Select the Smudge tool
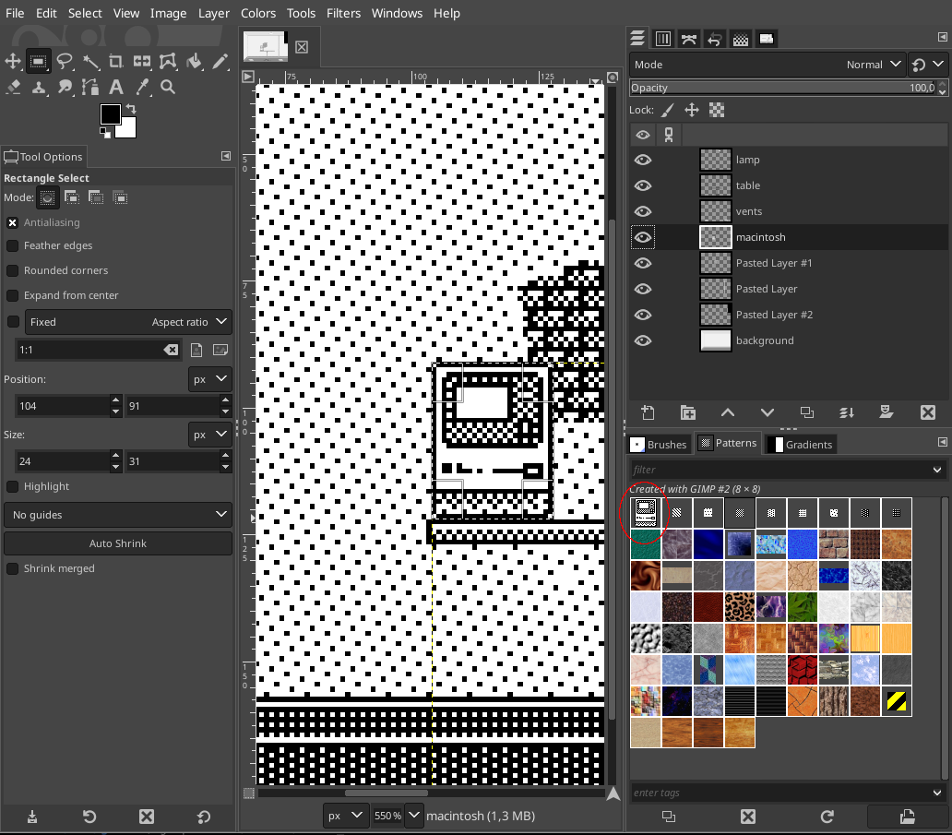Screen dimensions: 952x835 [65, 87]
